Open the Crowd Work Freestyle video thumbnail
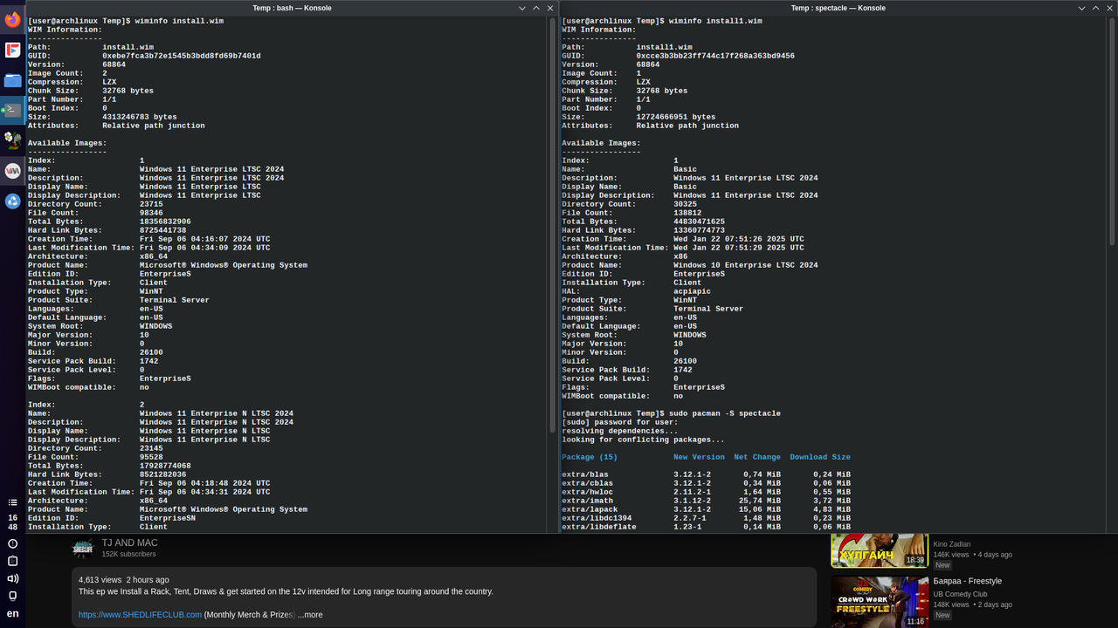The image size is (1118, 628). [880, 601]
